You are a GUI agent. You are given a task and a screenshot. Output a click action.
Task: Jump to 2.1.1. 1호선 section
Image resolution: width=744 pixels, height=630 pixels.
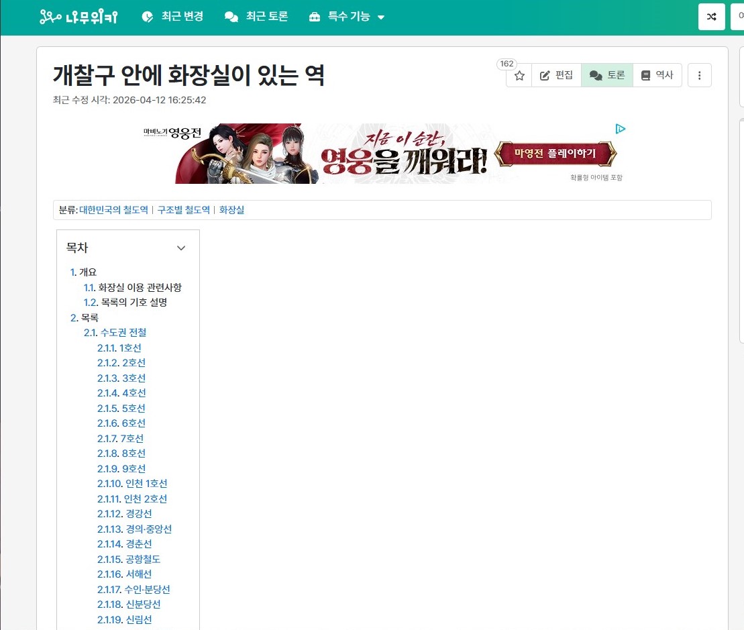[119, 348]
